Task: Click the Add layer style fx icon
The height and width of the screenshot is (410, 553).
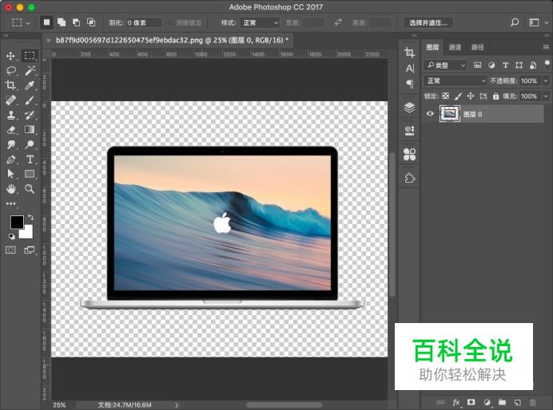Action: 456,402
